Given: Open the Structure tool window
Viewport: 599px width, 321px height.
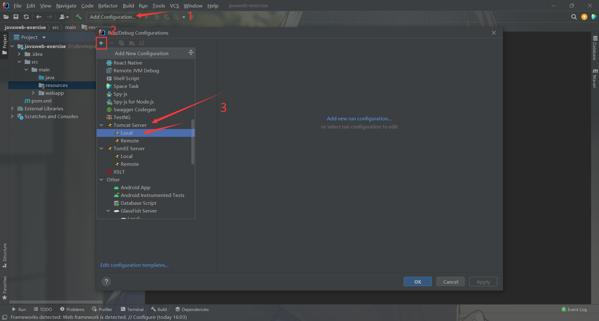Looking at the screenshot, I should [5, 255].
